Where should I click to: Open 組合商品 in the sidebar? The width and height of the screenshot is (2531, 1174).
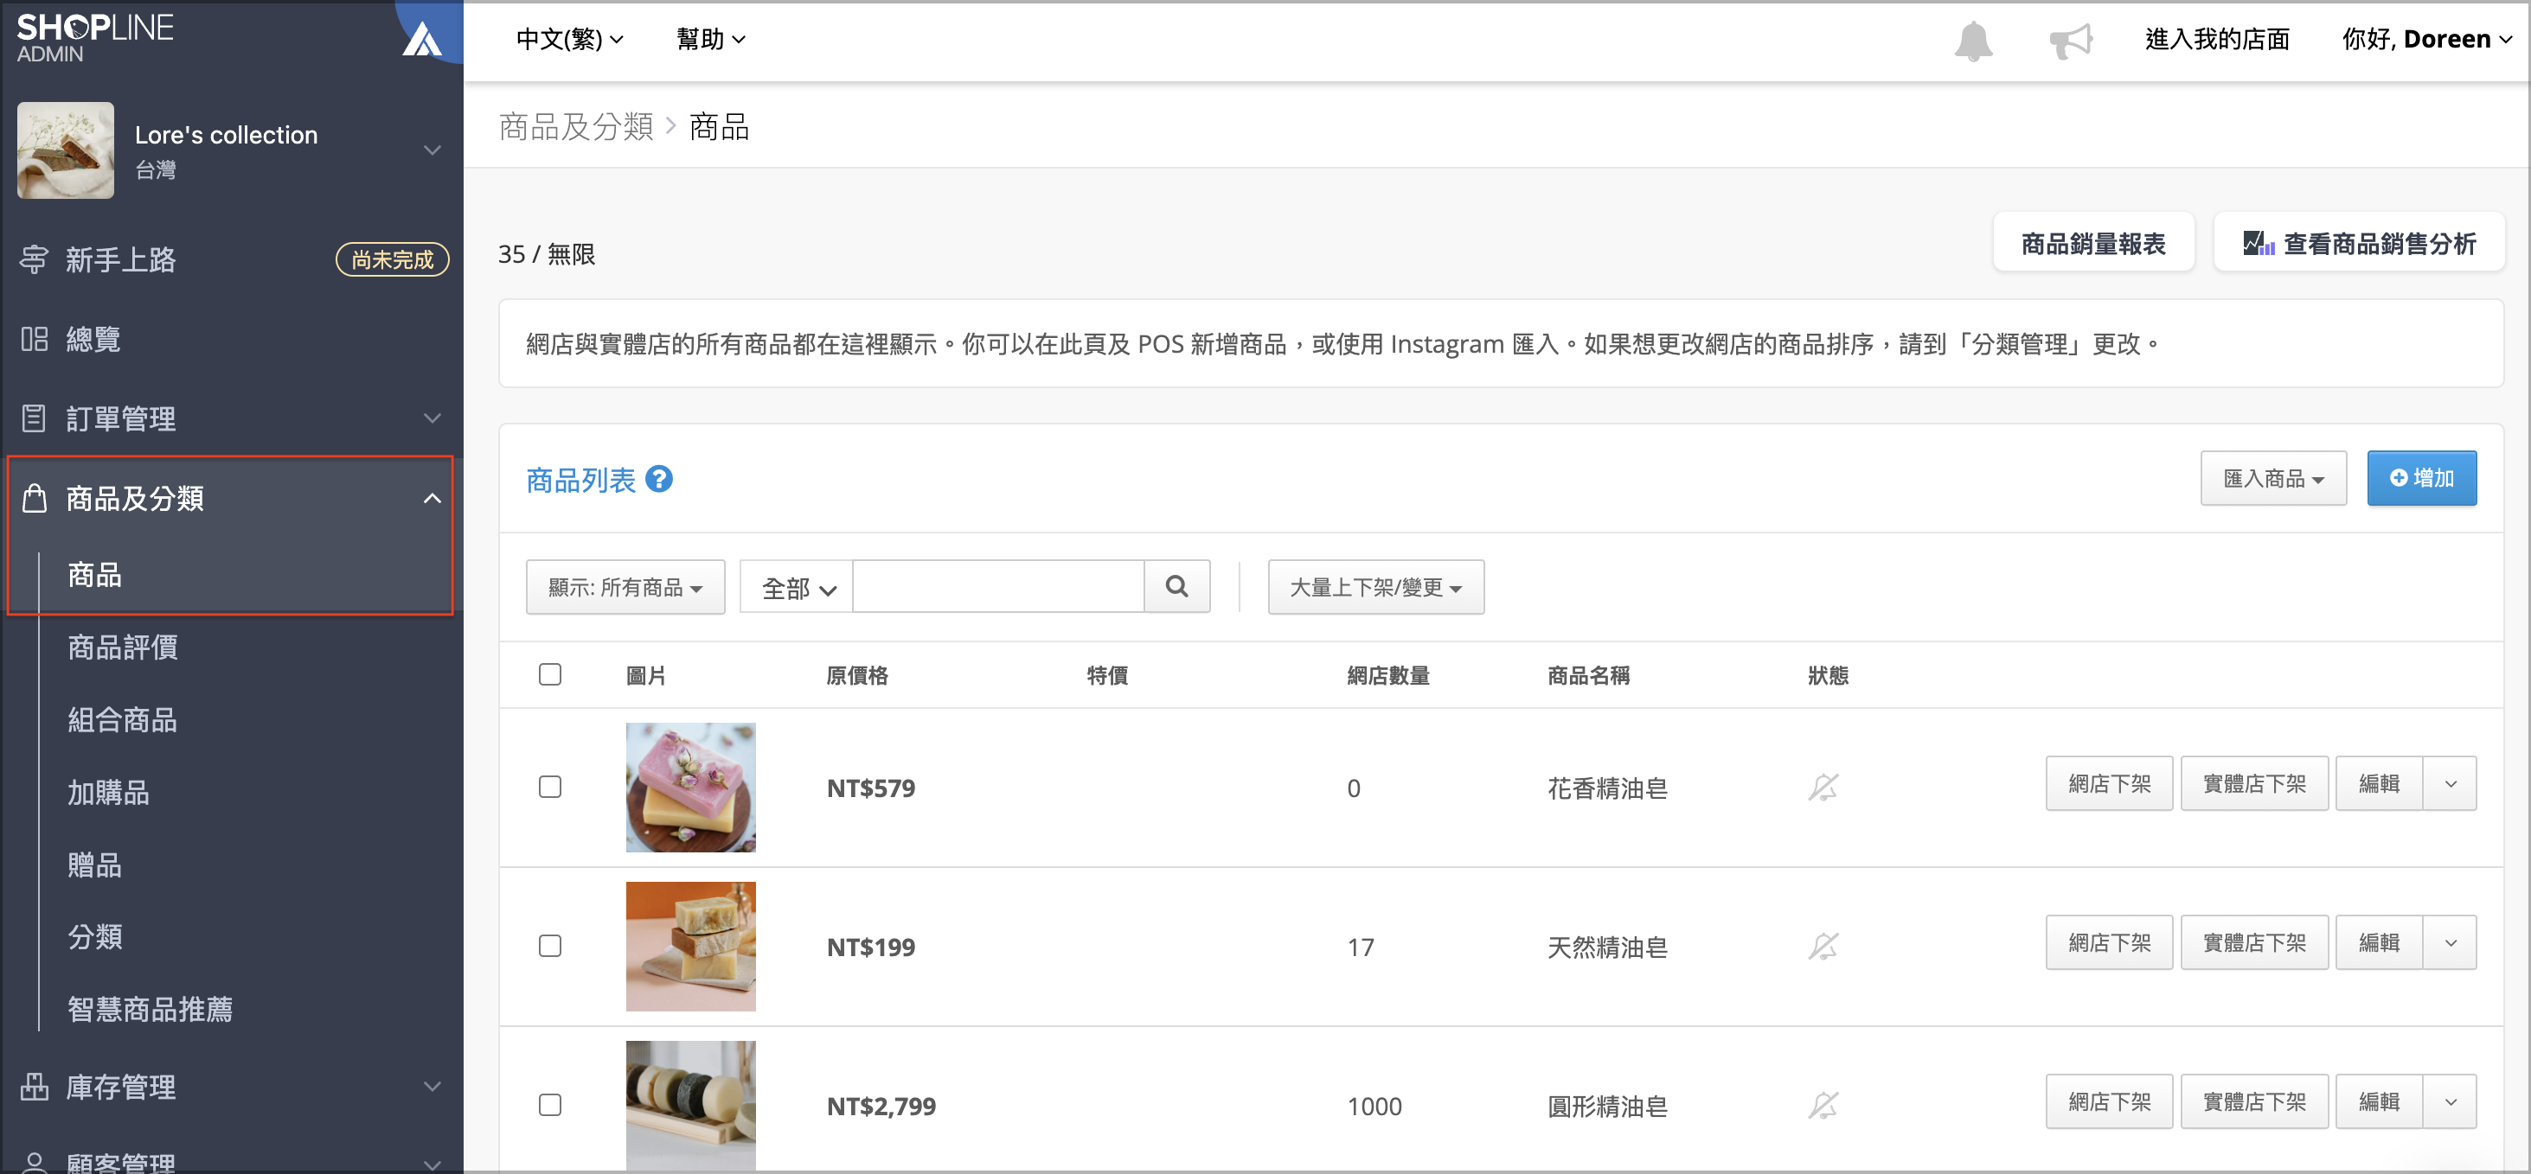point(123,719)
